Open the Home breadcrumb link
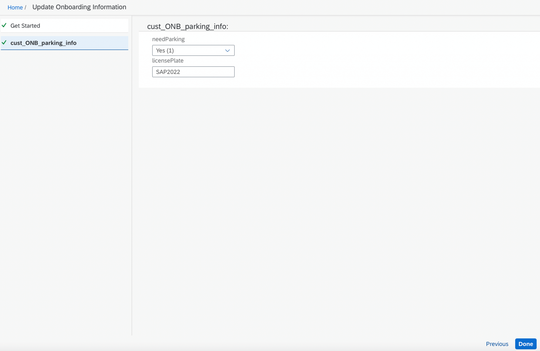 [15, 7]
